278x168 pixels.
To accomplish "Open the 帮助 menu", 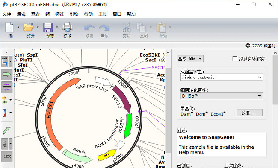I will click(131, 14).
